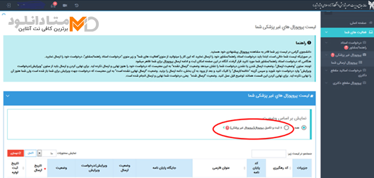Click the search field above the list

point(269,154)
